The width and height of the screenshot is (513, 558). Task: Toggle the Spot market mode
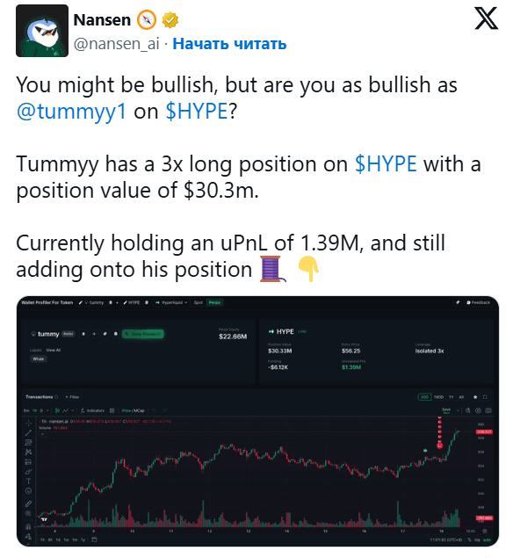point(199,302)
